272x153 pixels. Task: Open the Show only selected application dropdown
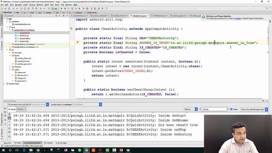tap(254, 110)
